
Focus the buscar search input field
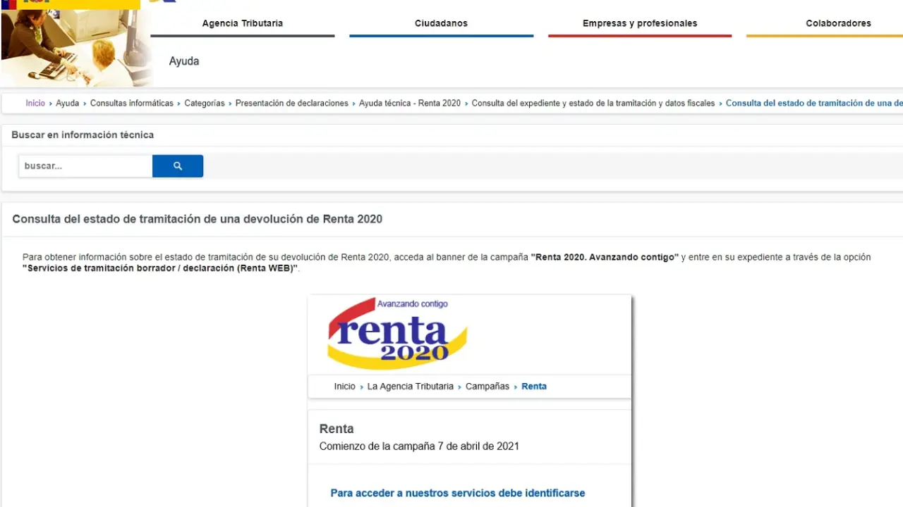click(85, 166)
